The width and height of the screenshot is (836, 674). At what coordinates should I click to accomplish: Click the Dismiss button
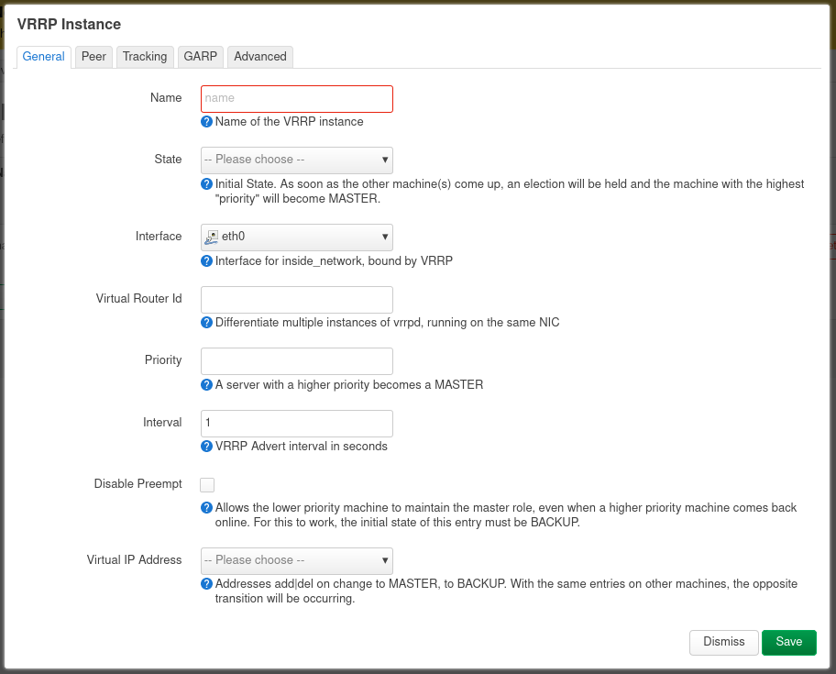[x=723, y=642]
